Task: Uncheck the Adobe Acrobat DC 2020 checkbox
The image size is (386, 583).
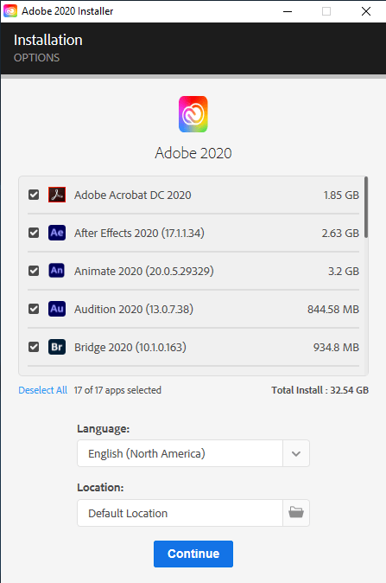Action: (x=34, y=195)
